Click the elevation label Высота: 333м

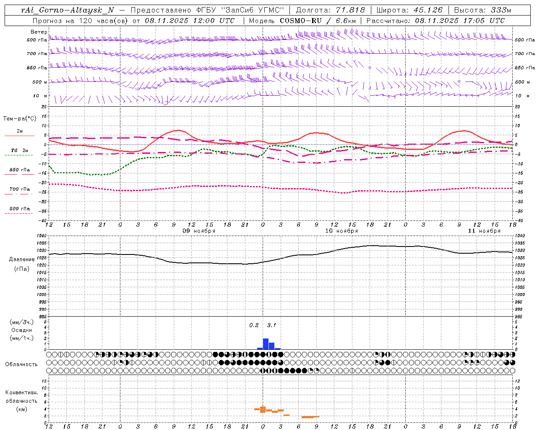point(482,10)
